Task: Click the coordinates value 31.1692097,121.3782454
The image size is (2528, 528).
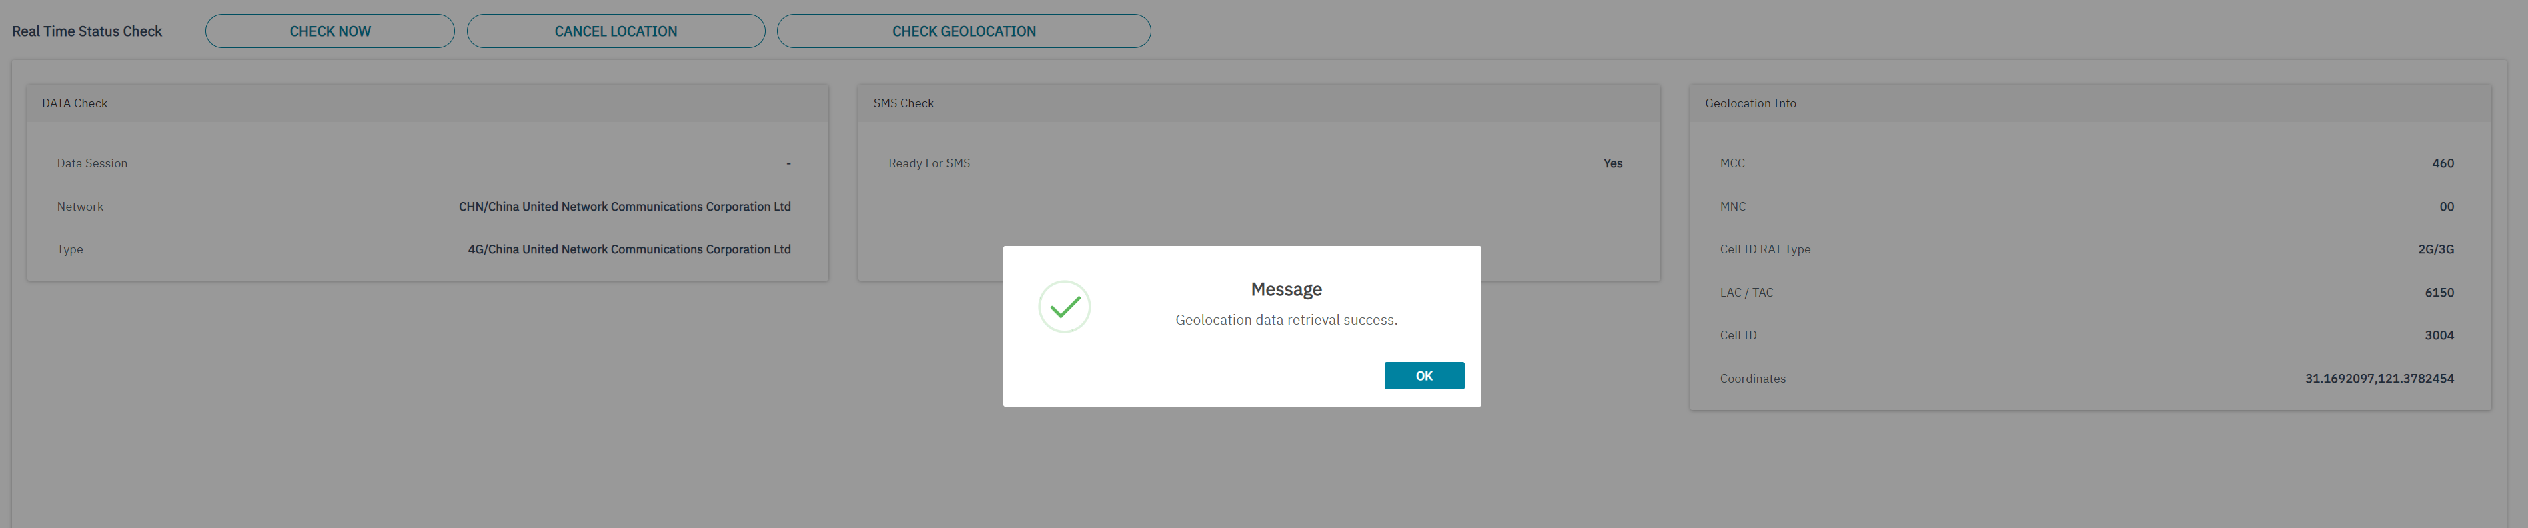Action: tap(2379, 379)
